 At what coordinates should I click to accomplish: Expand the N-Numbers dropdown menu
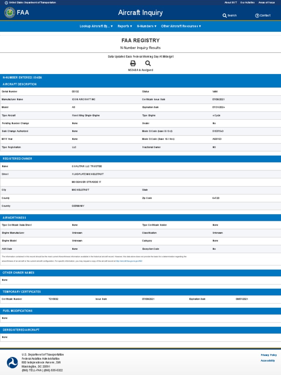point(147,26)
